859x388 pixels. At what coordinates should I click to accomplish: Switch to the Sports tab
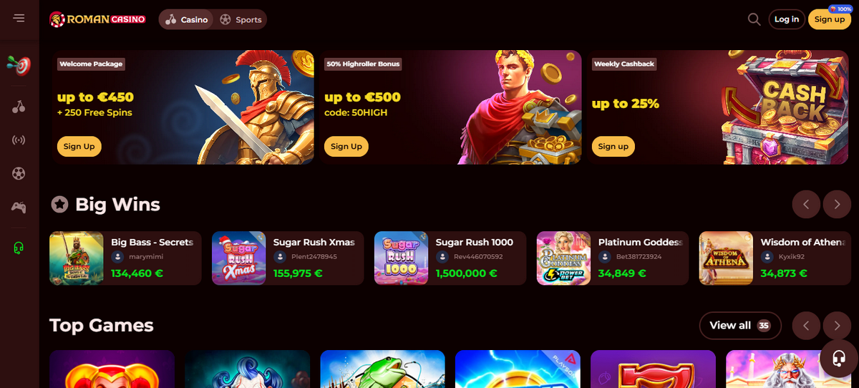241,19
